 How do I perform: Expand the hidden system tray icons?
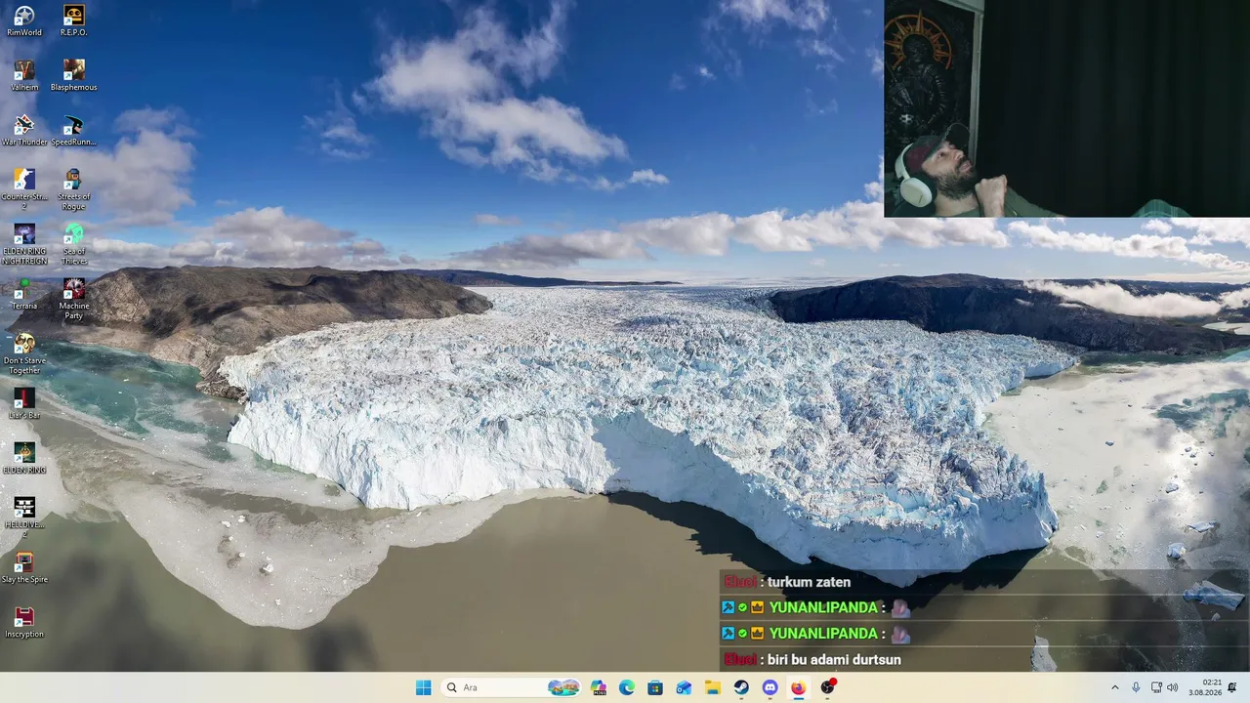(1114, 687)
